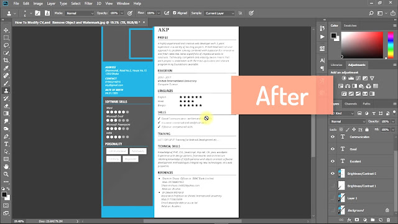This screenshot has width=398, height=224.
Task: Click the swap foreground background colors arrow
Action: [8, 189]
